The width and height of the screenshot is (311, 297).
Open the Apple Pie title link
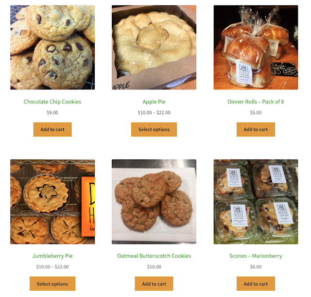(x=154, y=102)
